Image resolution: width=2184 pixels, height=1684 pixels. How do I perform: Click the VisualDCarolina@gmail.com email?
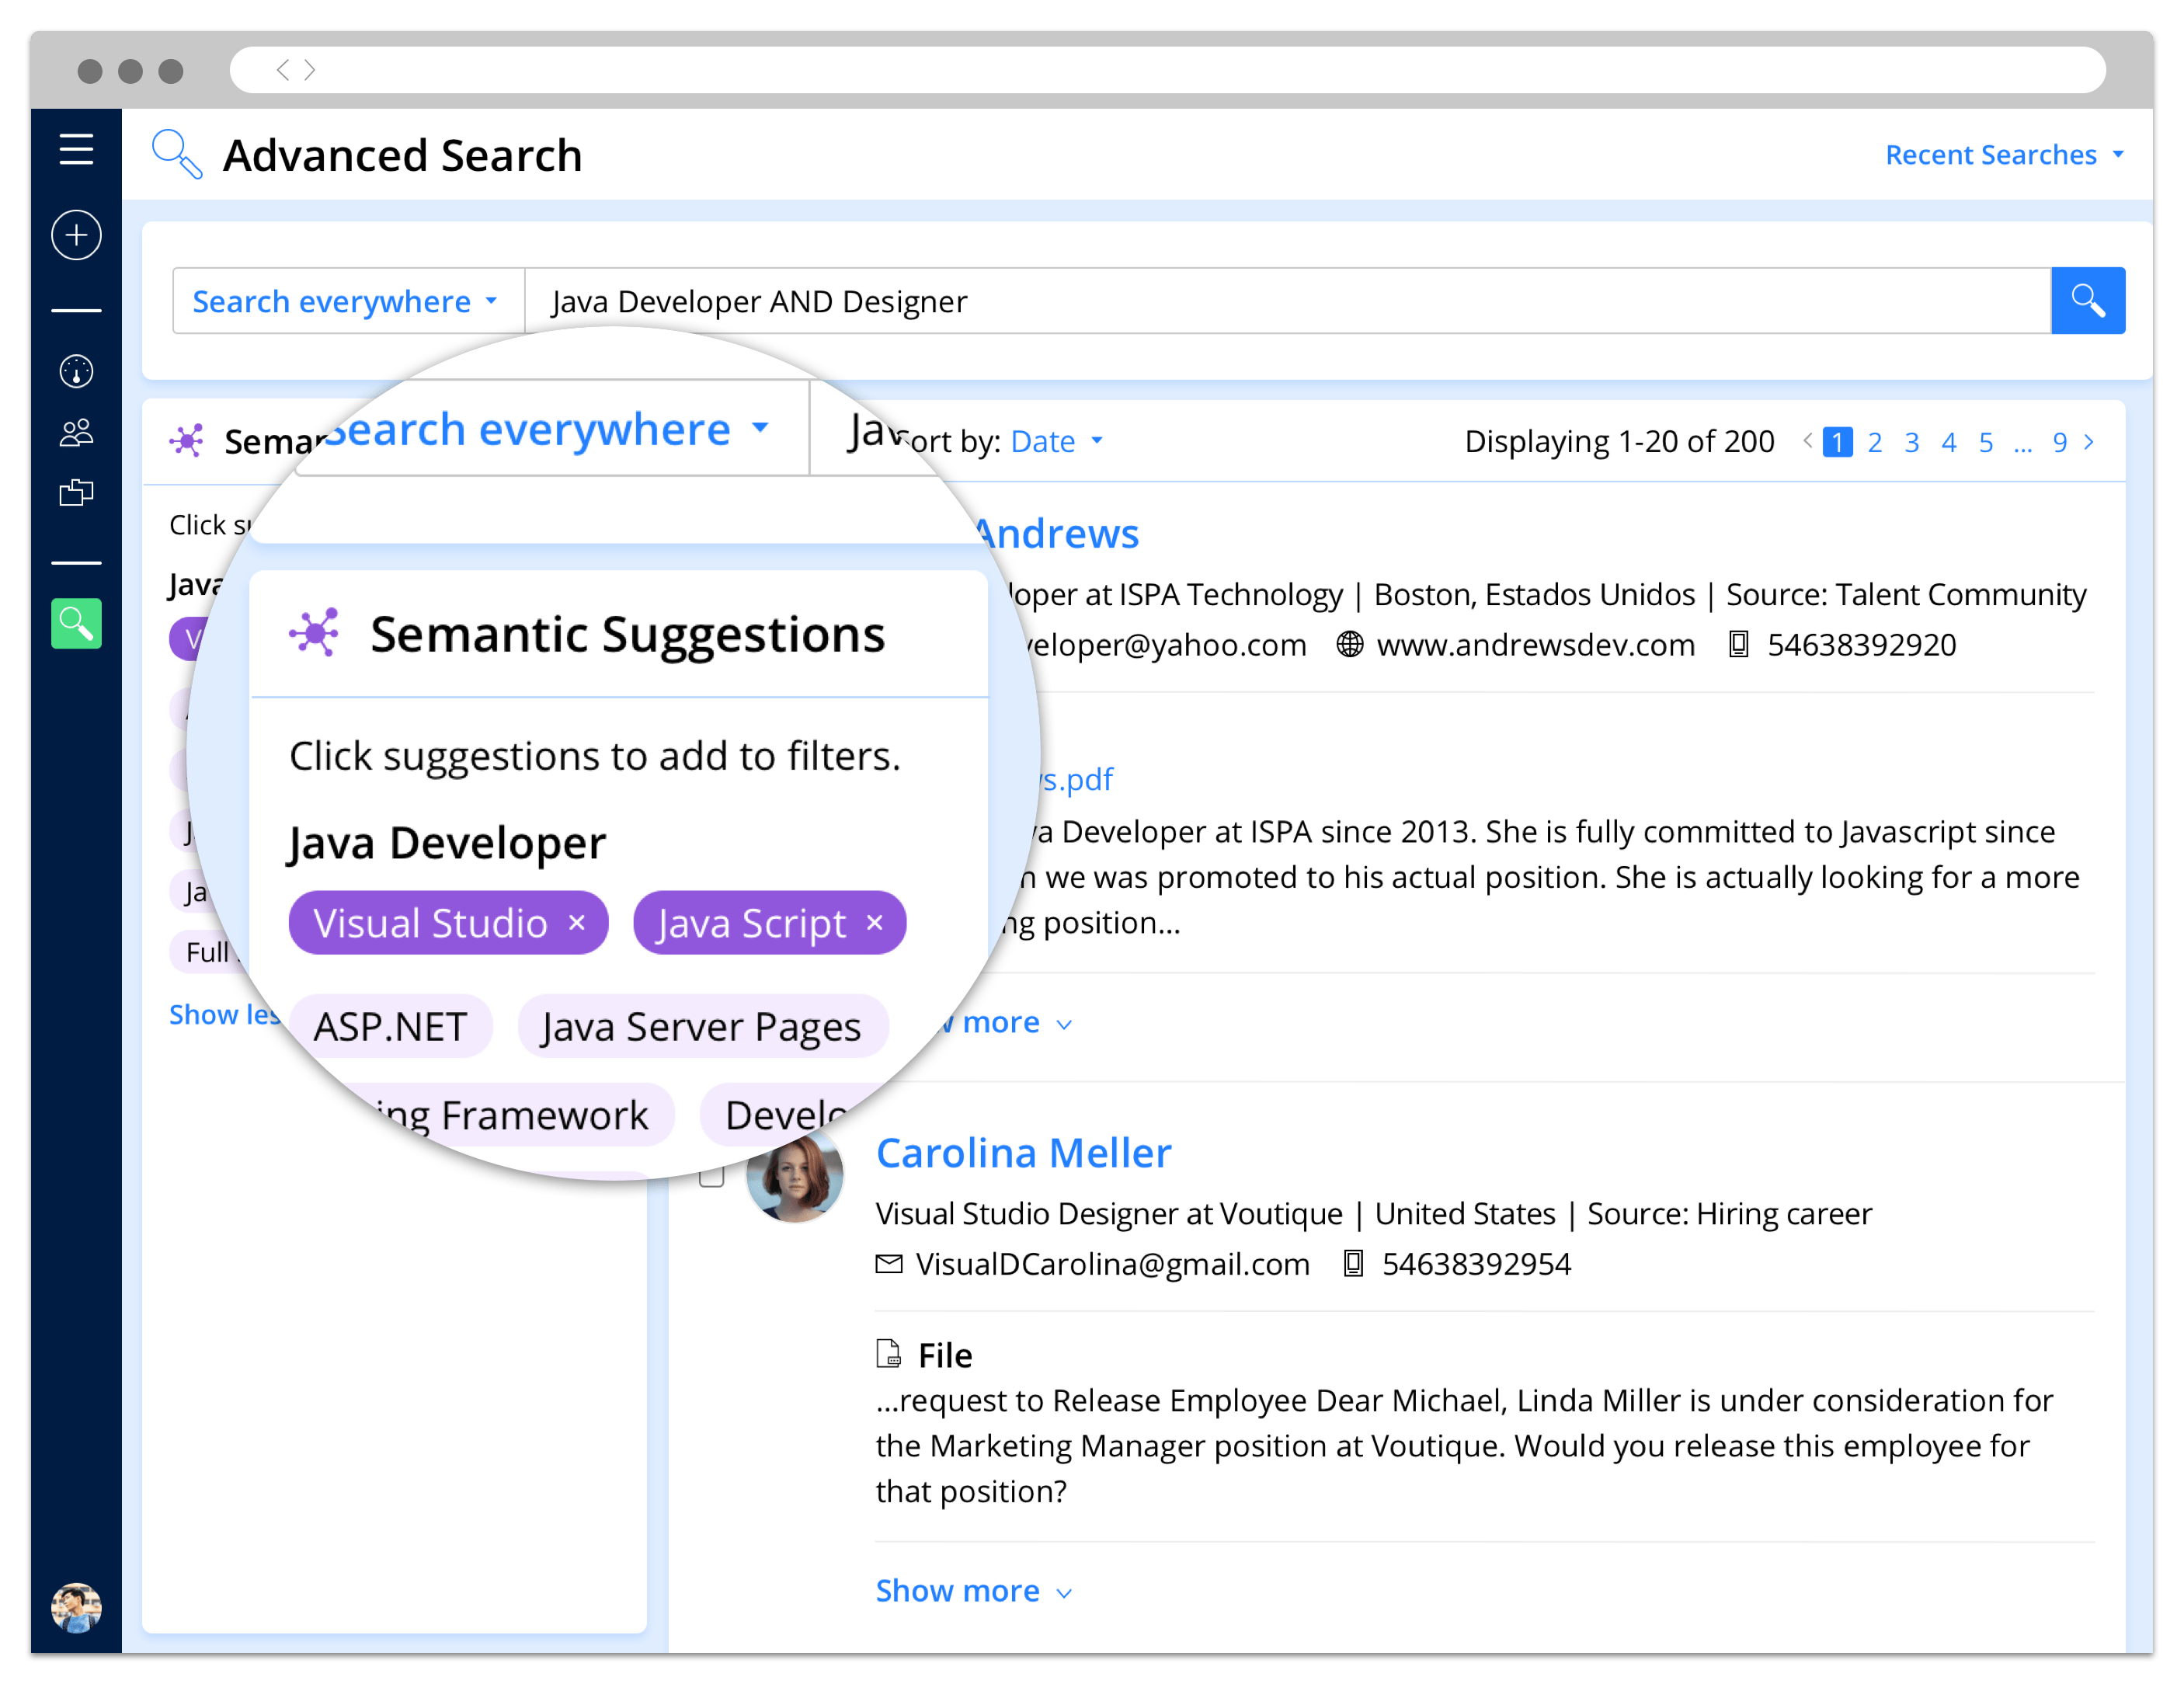click(x=1112, y=1264)
